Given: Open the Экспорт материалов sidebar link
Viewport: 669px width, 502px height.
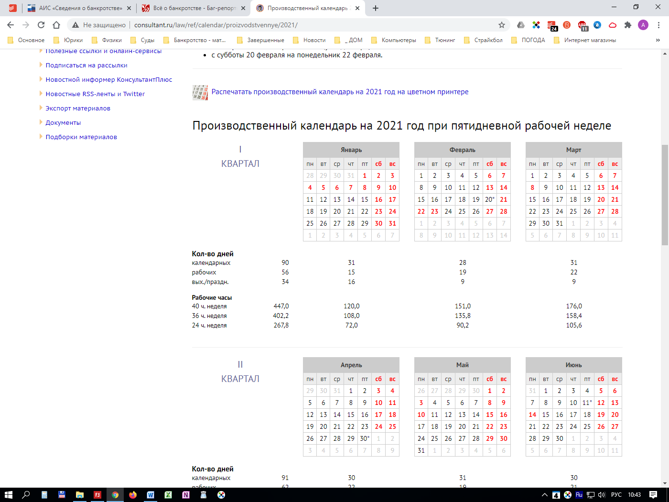Looking at the screenshot, I should (78, 108).
